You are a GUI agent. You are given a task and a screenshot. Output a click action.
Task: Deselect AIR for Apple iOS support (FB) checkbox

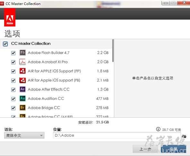point(13,81)
